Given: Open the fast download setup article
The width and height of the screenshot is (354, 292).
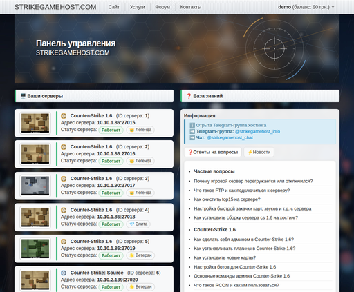Looking at the screenshot, I should click(252, 208).
